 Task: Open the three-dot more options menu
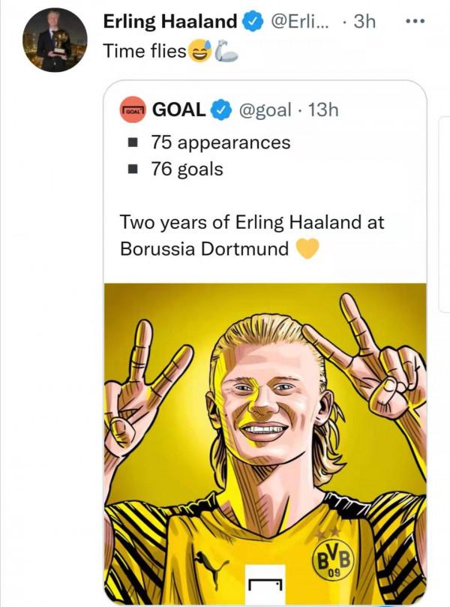[415, 22]
